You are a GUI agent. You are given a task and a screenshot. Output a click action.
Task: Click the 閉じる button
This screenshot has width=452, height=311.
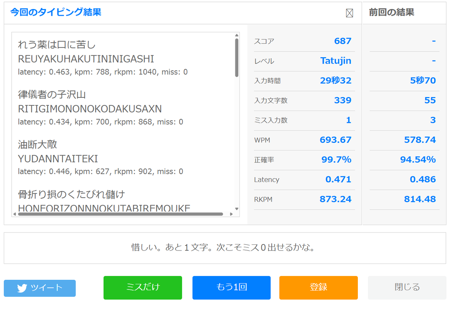click(407, 288)
